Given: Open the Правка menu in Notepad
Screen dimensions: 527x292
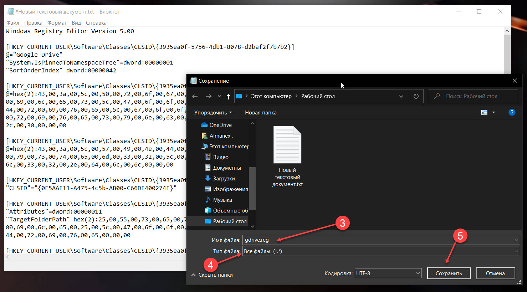Looking at the screenshot, I should pyautogui.click(x=33, y=23).
